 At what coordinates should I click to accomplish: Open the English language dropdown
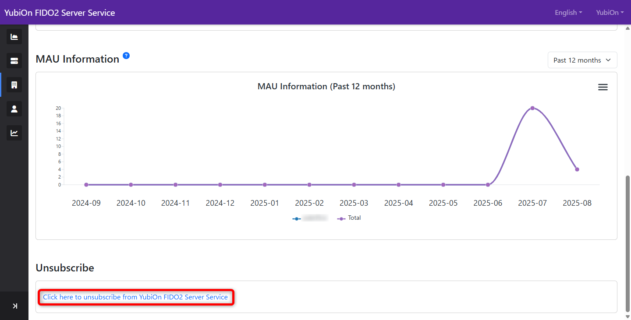tap(568, 13)
